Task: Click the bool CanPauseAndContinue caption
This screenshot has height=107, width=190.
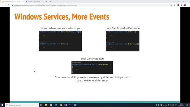Action: (123, 28)
